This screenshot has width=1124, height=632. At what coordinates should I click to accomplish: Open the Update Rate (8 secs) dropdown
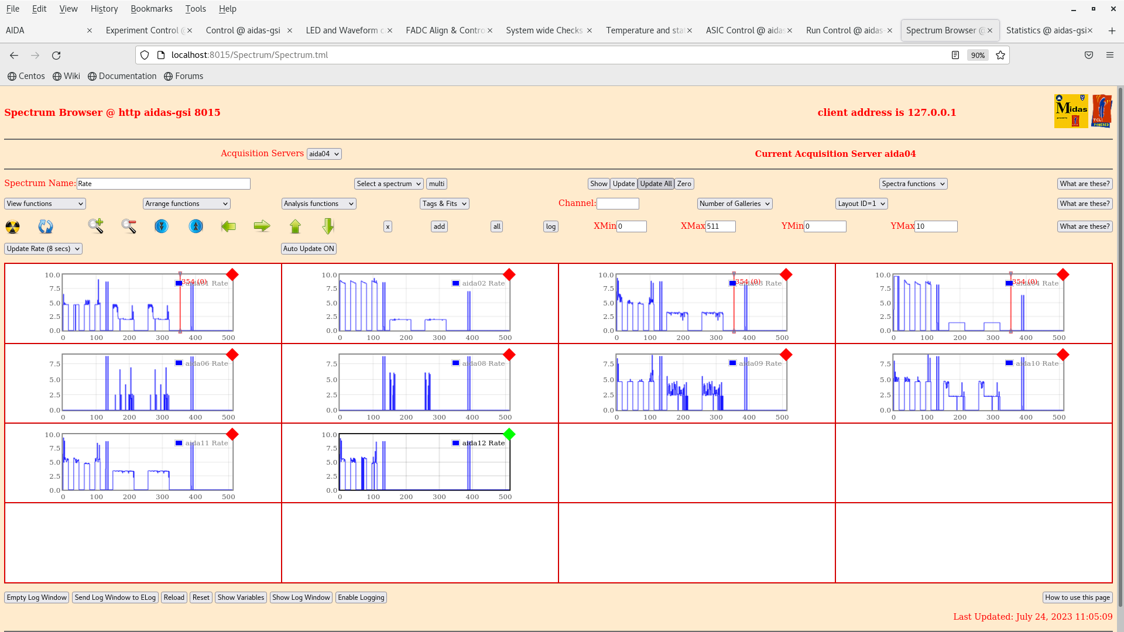click(43, 249)
